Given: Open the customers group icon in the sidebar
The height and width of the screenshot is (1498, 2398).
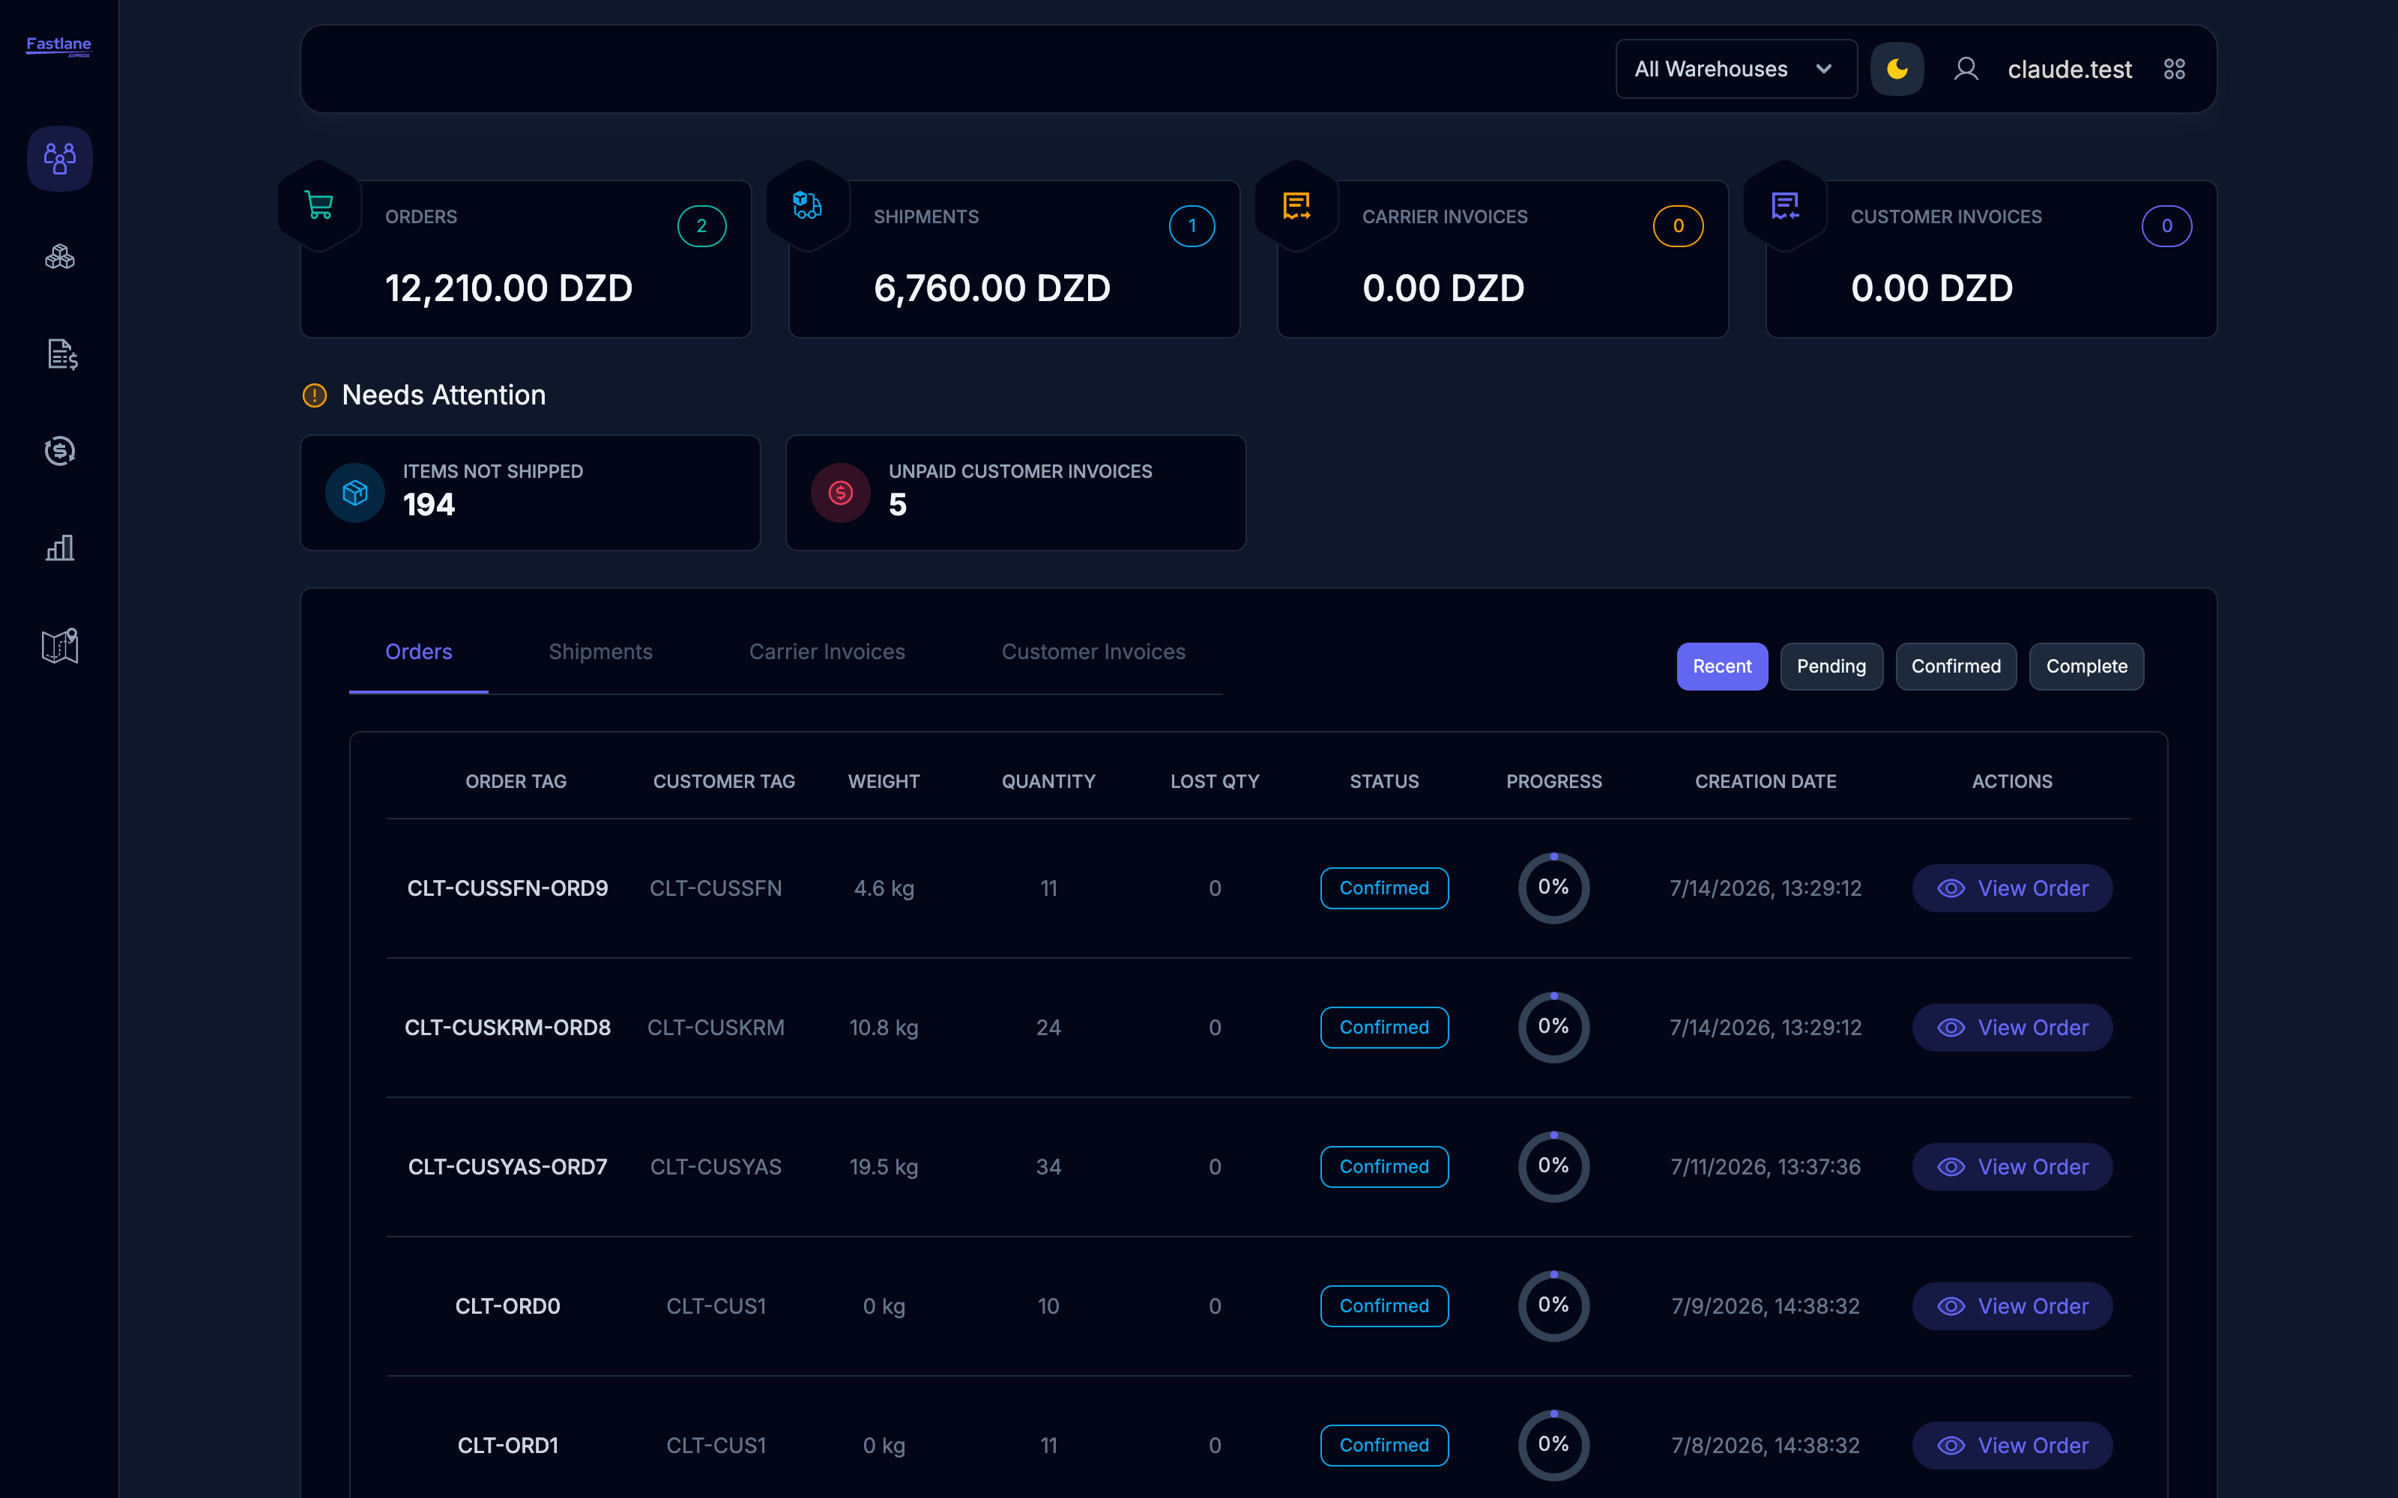Looking at the screenshot, I should click(x=59, y=159).
